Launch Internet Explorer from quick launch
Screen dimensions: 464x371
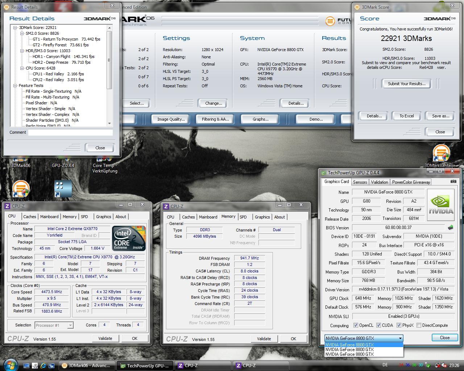click(x=43, y=366)
